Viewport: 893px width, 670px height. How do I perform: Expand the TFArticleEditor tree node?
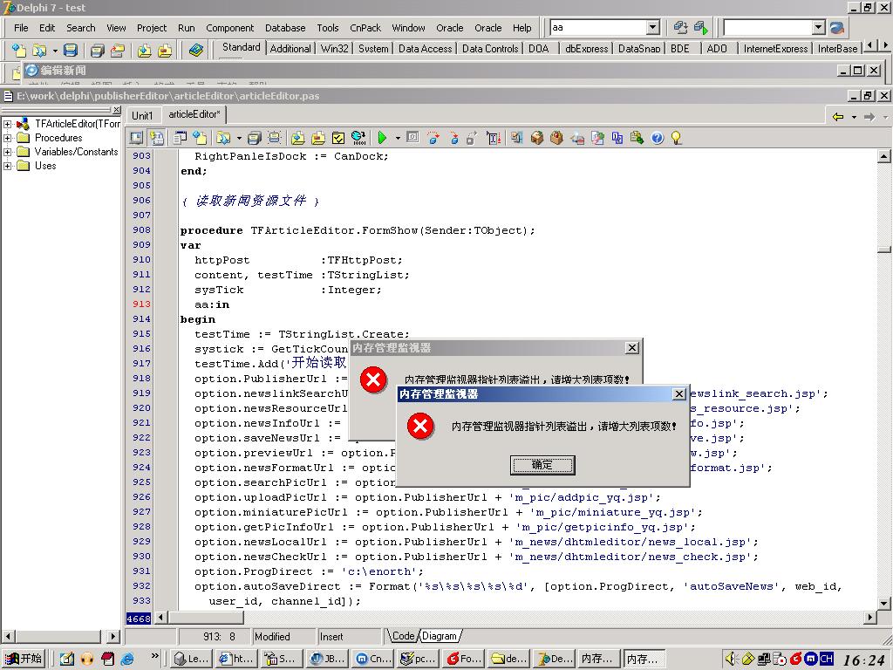click(x=8, y=124)
